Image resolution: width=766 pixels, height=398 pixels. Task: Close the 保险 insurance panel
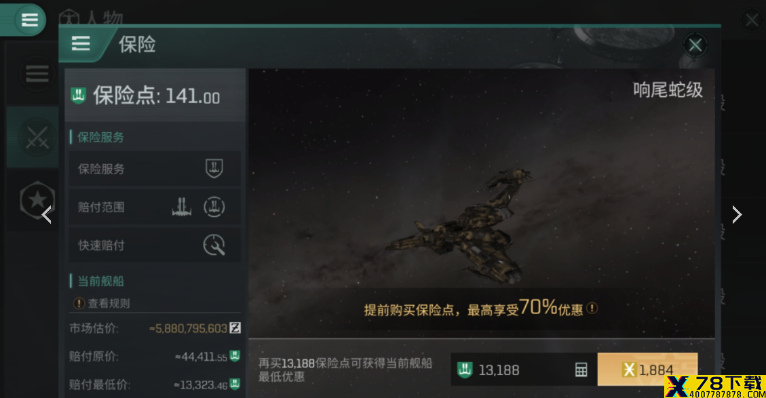(x=695, y=45)
